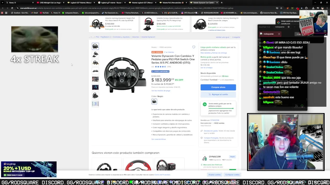Click the star rating of the product

click(160, 67)
